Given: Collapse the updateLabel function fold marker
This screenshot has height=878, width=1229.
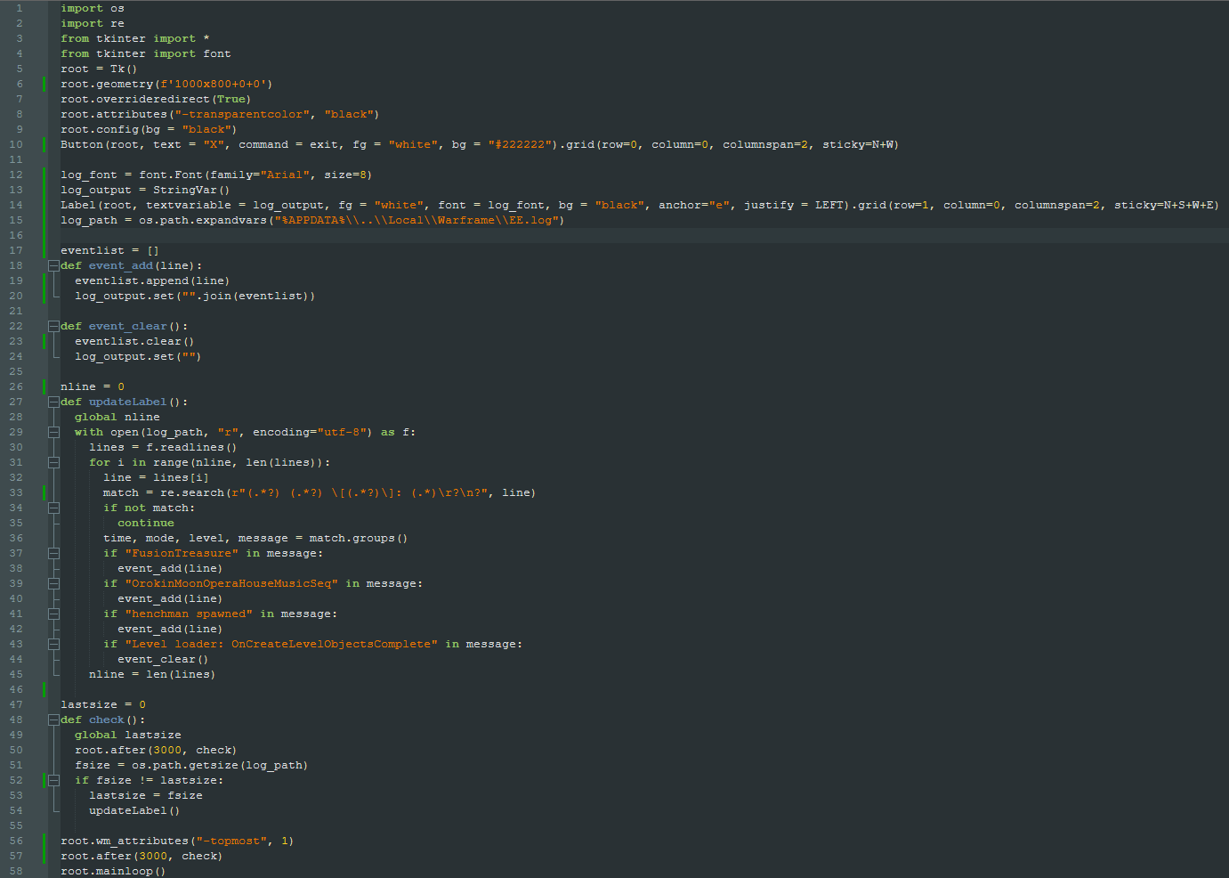Looking at the screenshot, I should click(53, 402).
